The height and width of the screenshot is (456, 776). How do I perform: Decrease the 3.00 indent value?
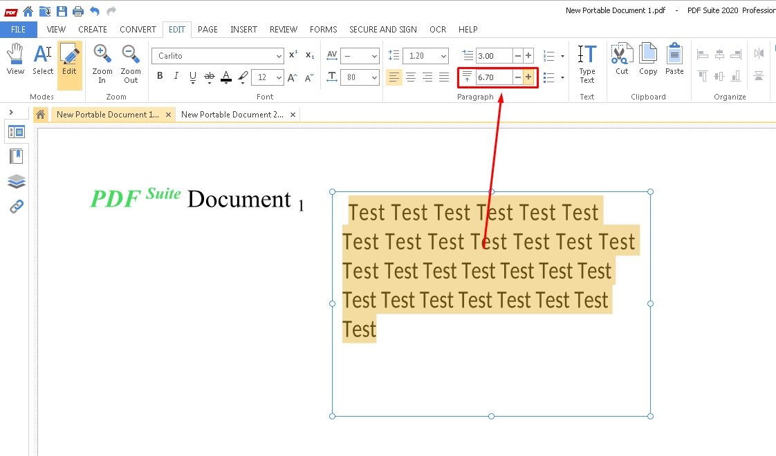517,56
